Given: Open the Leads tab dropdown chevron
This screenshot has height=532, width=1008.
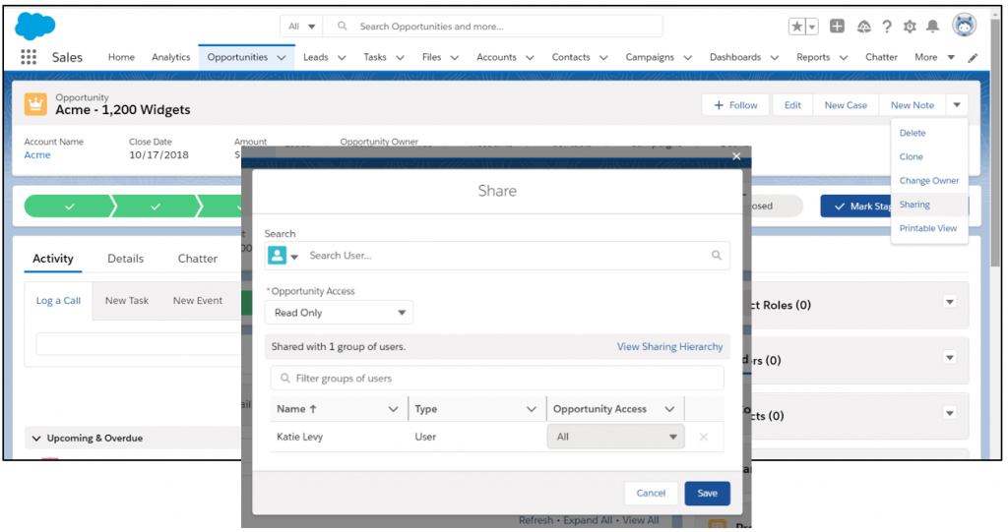Looking at the screenshot, I should click(x=342, y=58).
